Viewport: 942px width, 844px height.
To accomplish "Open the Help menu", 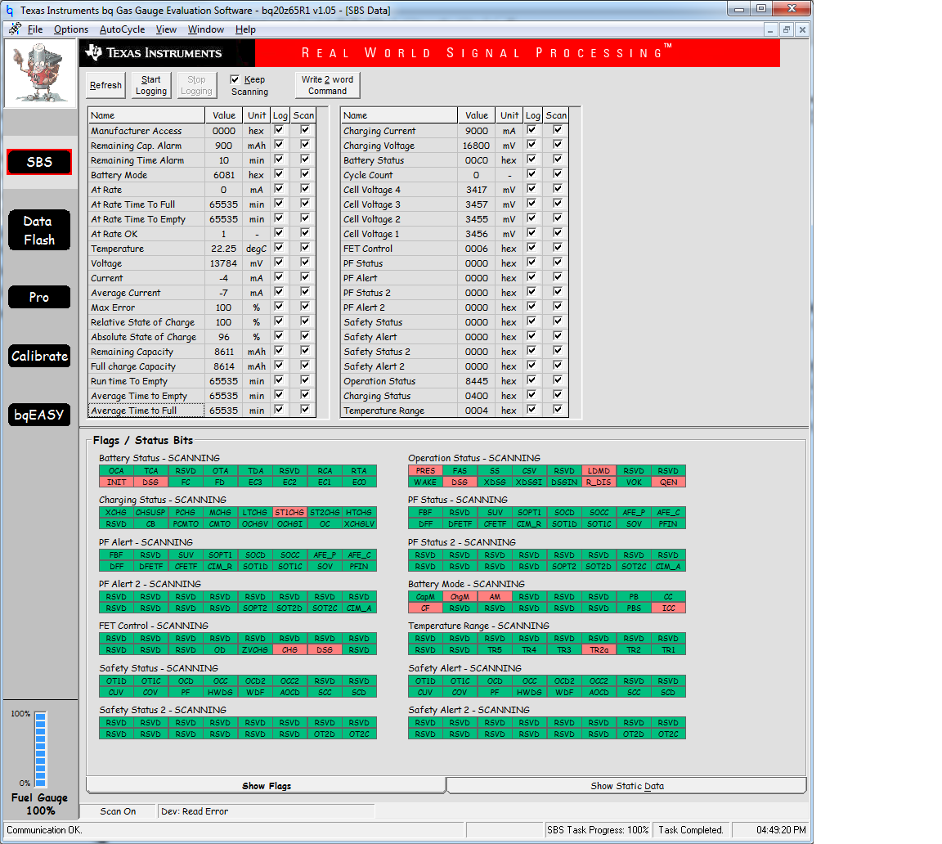I will (245, 29).
